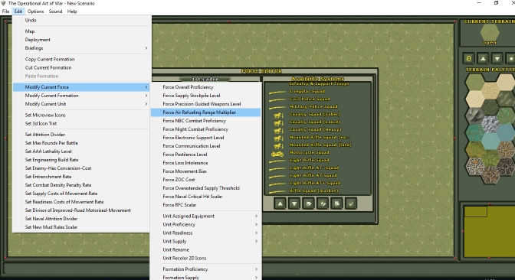515x280 pixels.
Task: Click the yellow minimap overview panel
Action: [x=490, y=232]
